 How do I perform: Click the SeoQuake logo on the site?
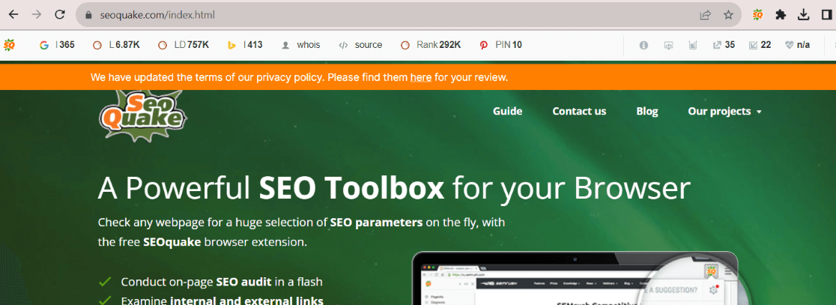click(142, 115)
